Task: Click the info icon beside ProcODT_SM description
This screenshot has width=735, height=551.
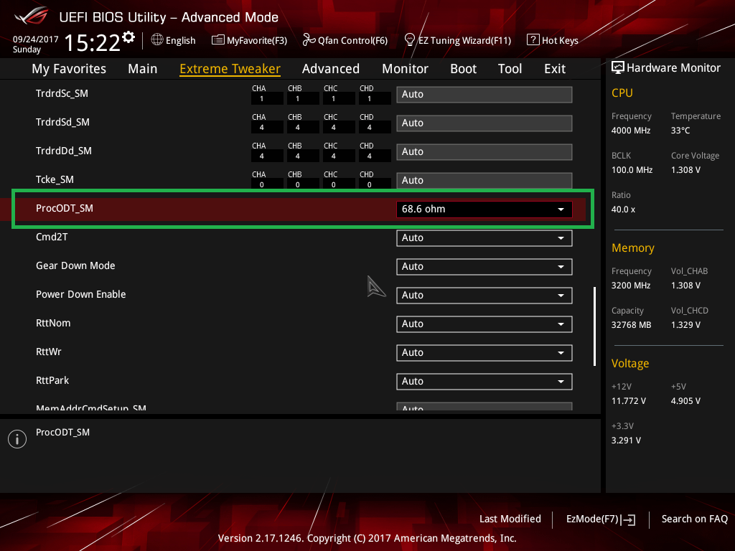Action: click(17, 439)
